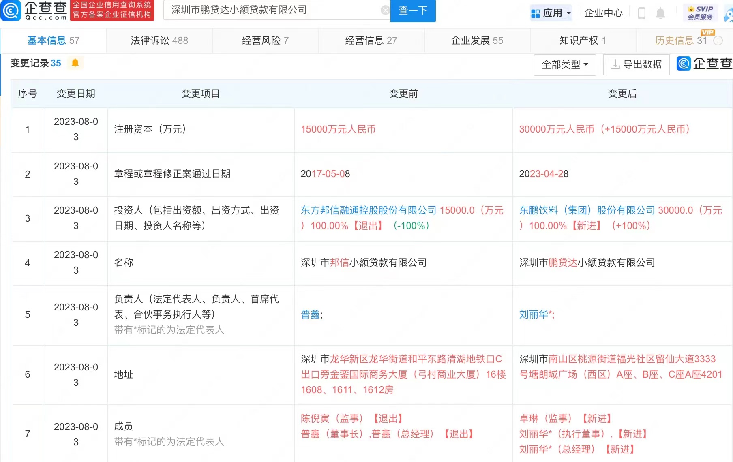
Task: Open the mobile phone app icon
Action: (641, 13)
